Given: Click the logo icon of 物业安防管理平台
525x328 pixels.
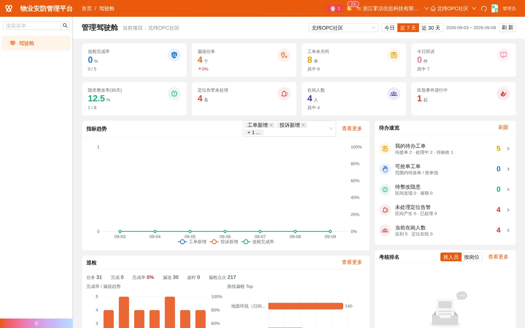Looking at the screenshot, I should (x=9, y=8).
